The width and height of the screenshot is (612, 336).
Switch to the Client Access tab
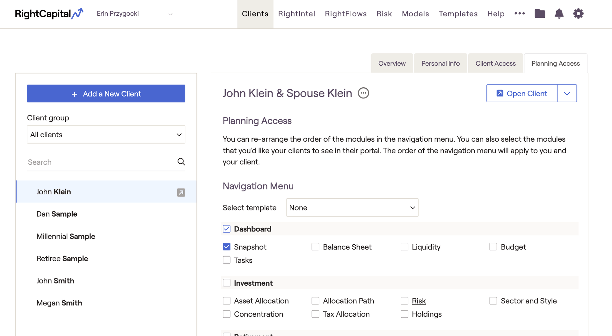pos(495,63)
